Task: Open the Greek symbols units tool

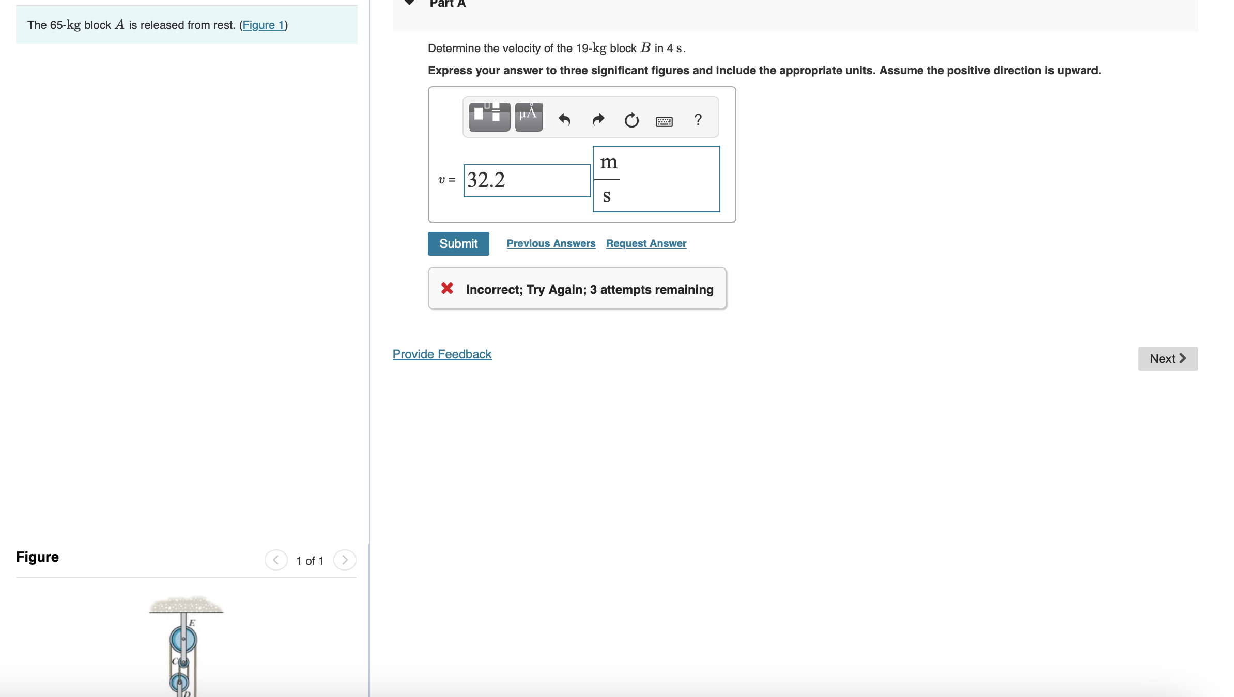Action: point(529,117)
